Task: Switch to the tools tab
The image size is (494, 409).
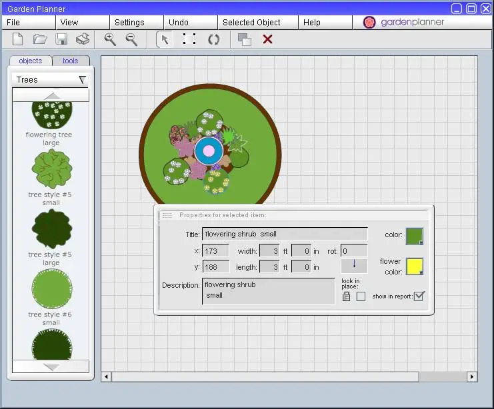Action: point(71,61)
